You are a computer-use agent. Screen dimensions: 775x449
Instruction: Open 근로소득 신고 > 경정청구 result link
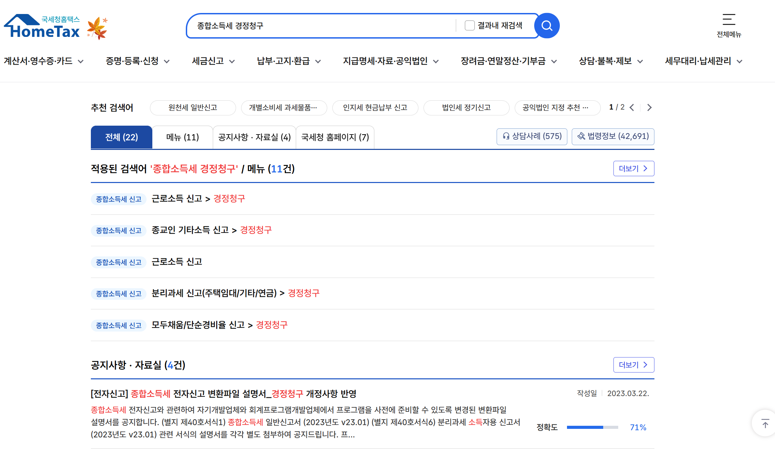[198, 199]
